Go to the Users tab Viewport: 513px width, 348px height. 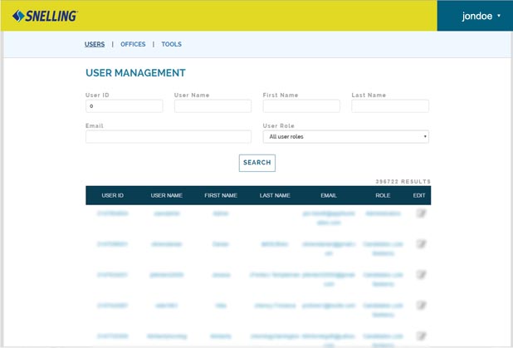95,44
